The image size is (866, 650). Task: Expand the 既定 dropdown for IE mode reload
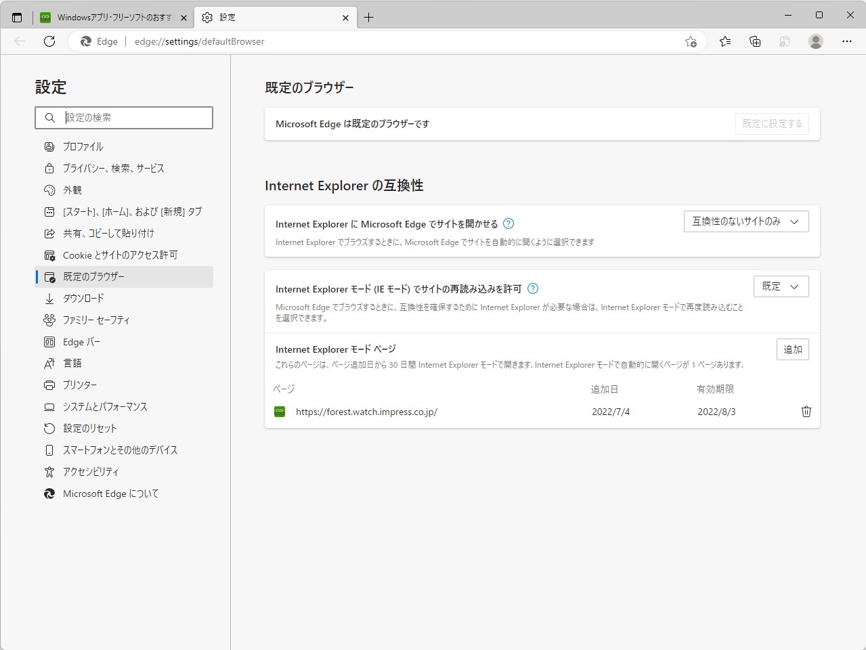781,286
